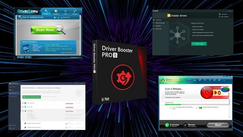Open the Settings tab in DriverEasy
This screenshot has width=243, height=137.
coord(75,12)
